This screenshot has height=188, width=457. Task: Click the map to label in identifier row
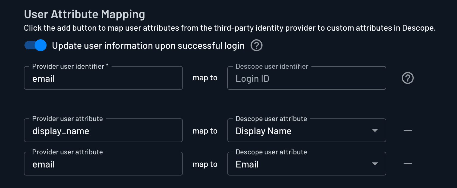[205, 78]
